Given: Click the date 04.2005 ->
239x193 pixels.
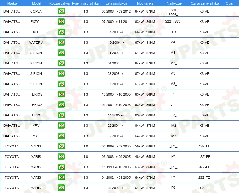Looking at the screenshot, I should pyautogui.click(x=116, y=63).
